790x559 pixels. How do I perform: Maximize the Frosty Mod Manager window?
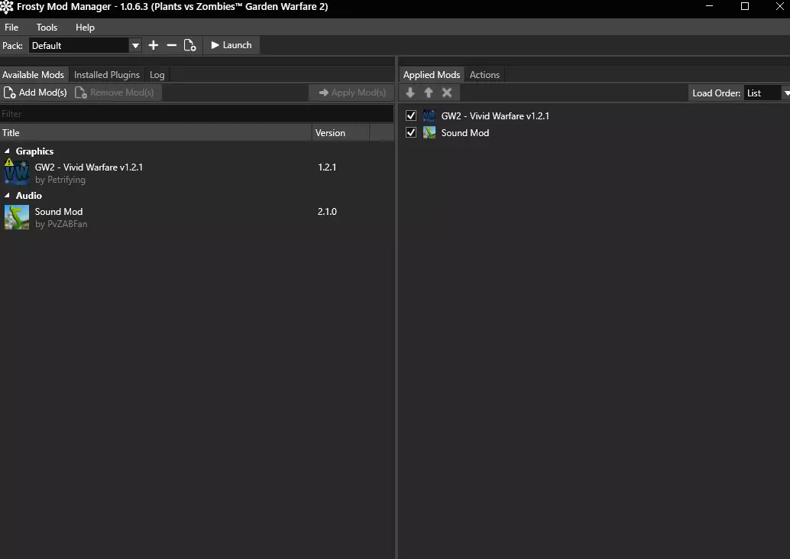[745, 7]
